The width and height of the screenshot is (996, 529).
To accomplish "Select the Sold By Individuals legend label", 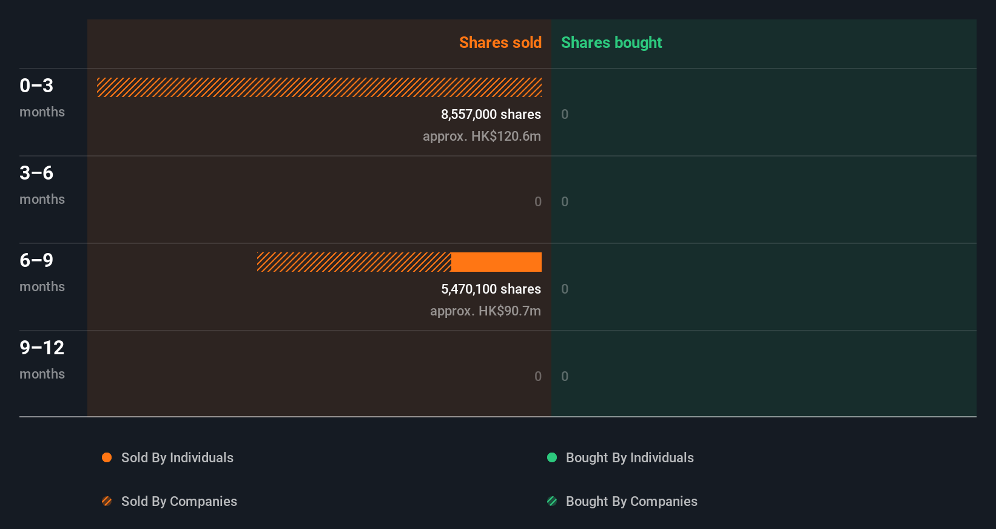I will (177, 457).
